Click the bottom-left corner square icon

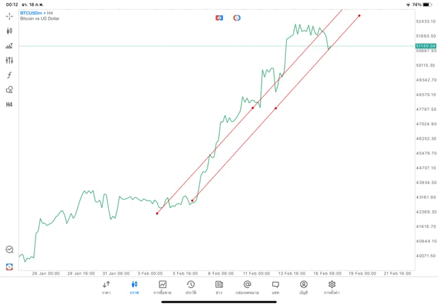[10, 266]
